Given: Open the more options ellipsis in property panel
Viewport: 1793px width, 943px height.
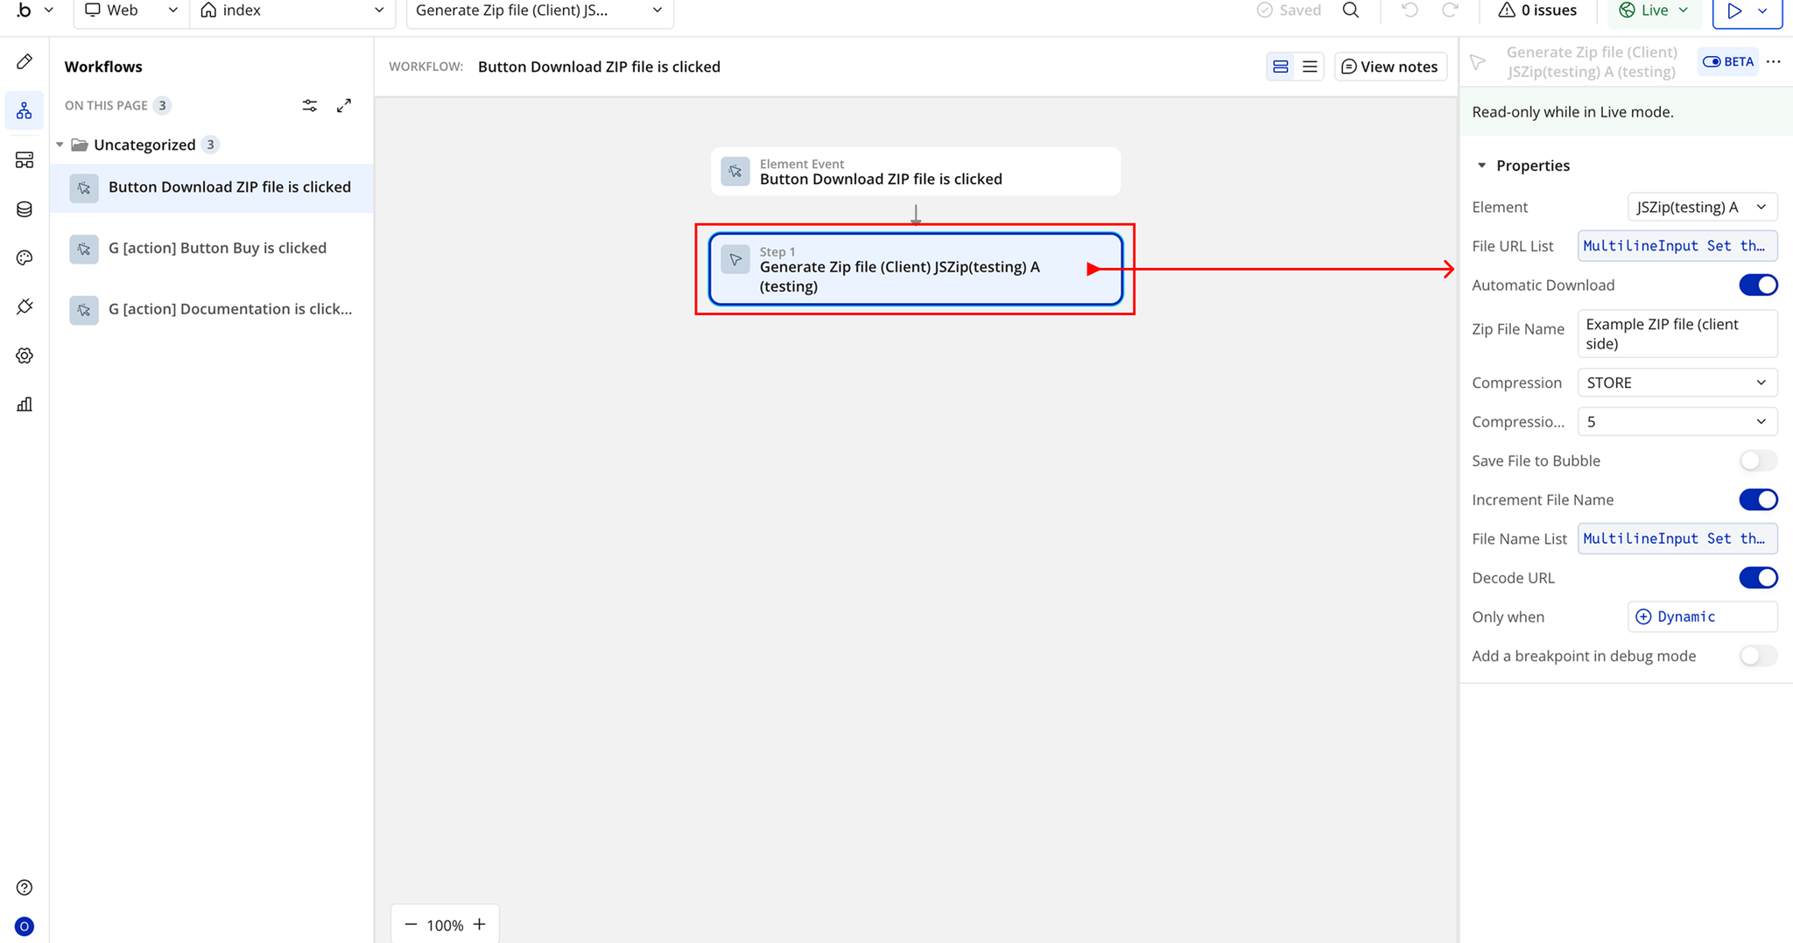Looking at the screenshot, I should 1774,61.
